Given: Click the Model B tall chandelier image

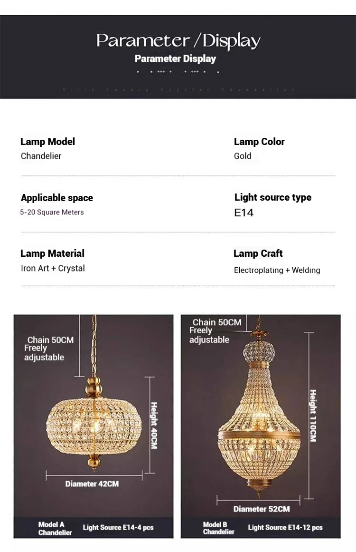Looking at the screenshot, I should [259, 418].
